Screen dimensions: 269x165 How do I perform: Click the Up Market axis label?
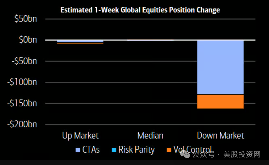80,136
